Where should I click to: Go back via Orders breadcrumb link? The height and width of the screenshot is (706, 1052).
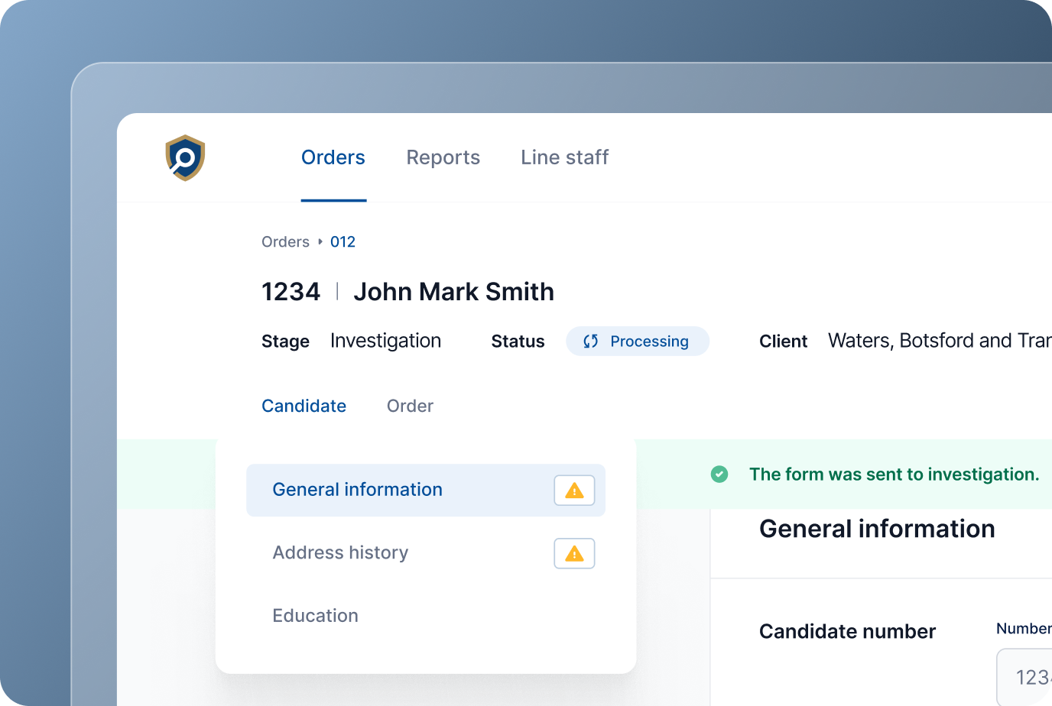(x=285, y=242)
